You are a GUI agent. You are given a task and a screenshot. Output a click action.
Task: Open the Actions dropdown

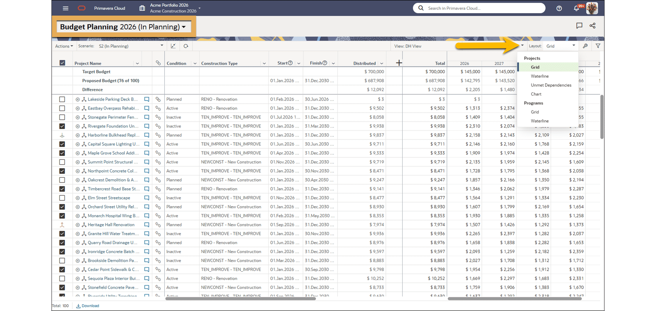click(64, 46)
